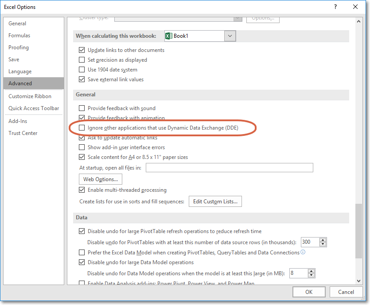Click the Web Options button
The height and width of the screenshot is (305, 370).
tap(100, 179)
